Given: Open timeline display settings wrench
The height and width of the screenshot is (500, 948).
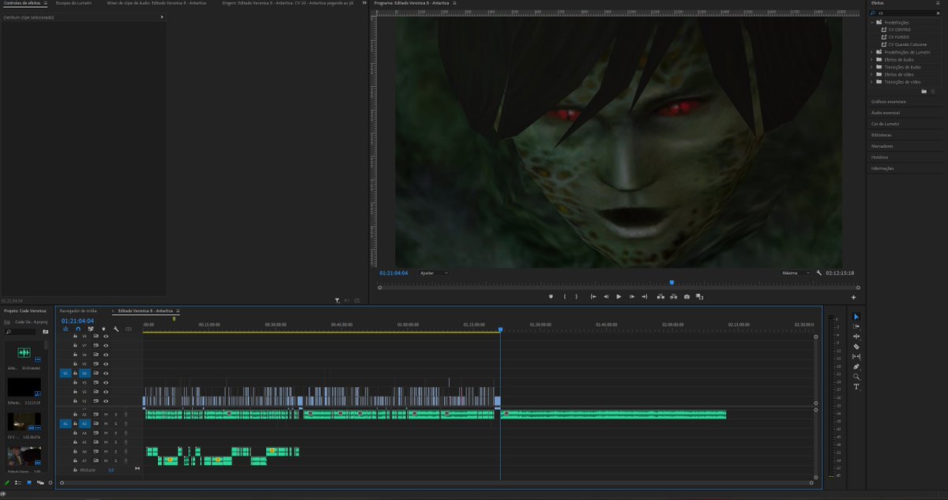Looking at the screenshot, I should (x=116, y=329).
